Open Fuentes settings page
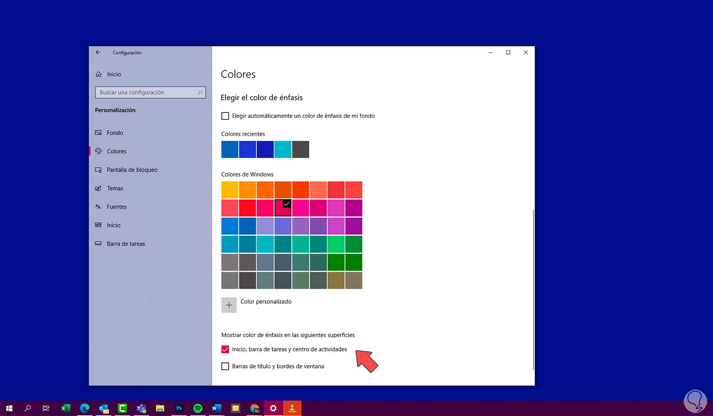The width and height of the screenshot is (713, 416). (116, 207)
